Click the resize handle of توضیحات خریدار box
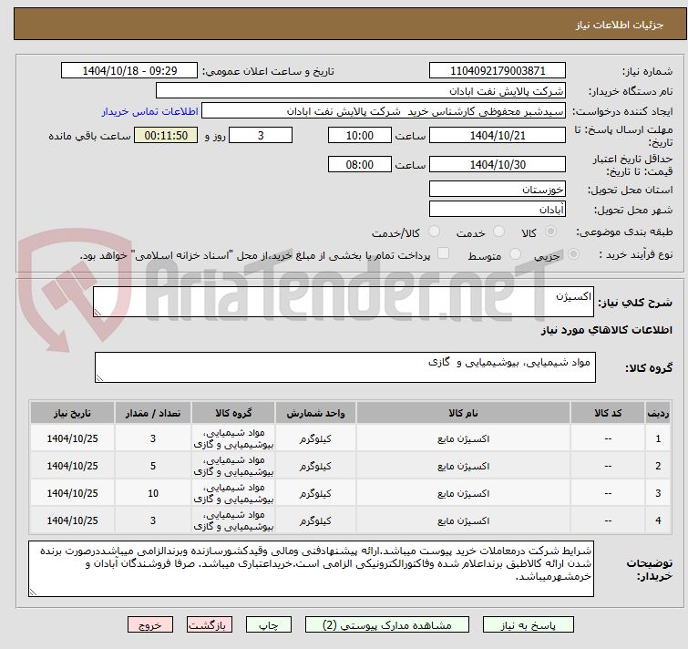 [x=33, y=592]
